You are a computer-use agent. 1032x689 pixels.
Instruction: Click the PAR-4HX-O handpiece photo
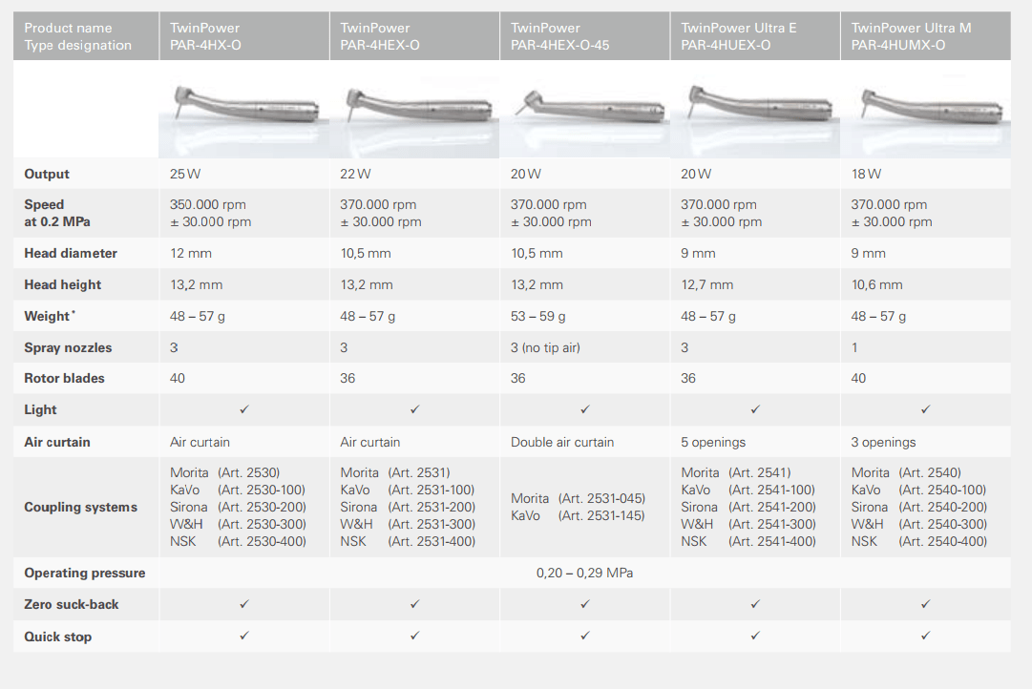tap(244, 109)
